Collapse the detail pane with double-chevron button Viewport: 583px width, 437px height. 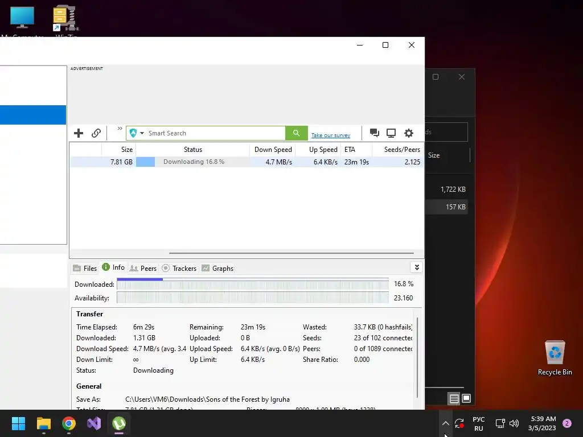(x=416, y=267)
